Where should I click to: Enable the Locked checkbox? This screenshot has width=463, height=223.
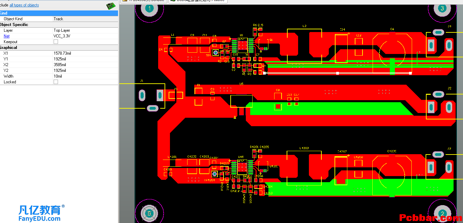click(56, 82)
